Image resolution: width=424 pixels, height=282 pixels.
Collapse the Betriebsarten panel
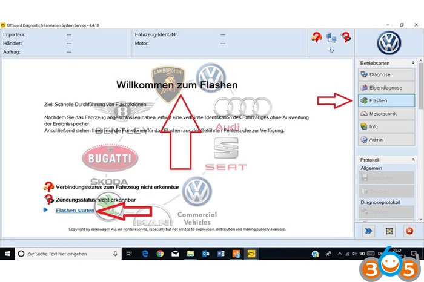coord(413,63)
